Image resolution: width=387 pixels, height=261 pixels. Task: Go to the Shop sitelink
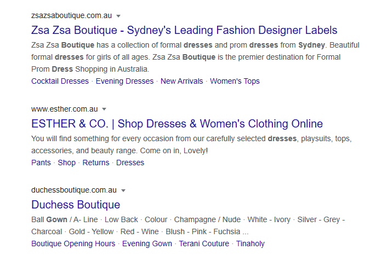coord(67,163)
